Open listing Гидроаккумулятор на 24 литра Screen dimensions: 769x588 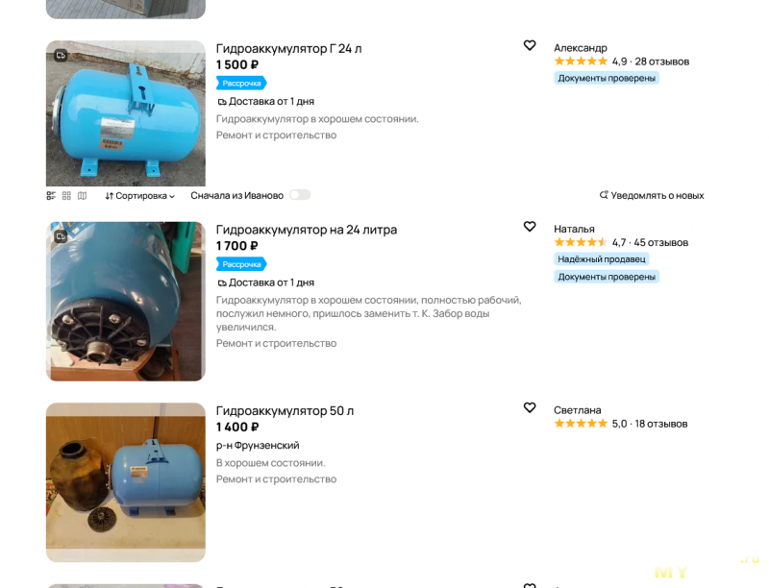(x=307, y=230)
